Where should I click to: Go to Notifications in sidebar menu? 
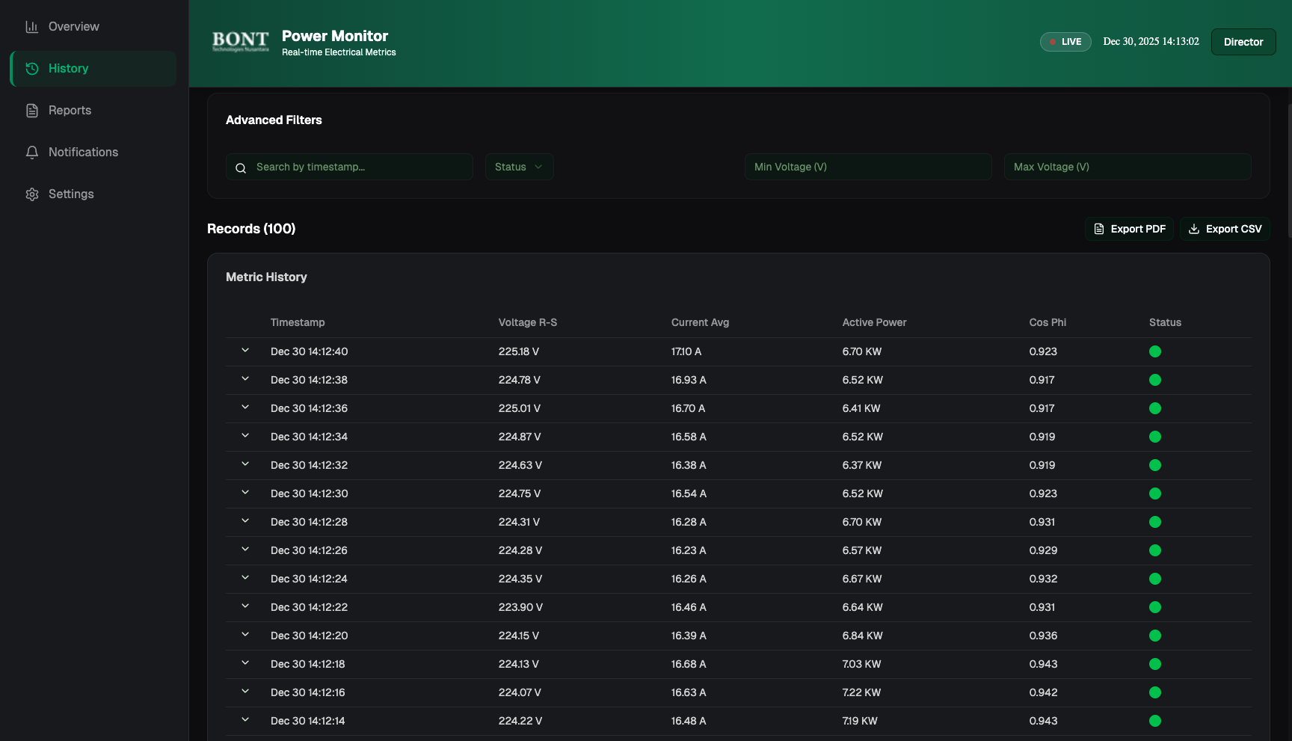click(83, 153)
